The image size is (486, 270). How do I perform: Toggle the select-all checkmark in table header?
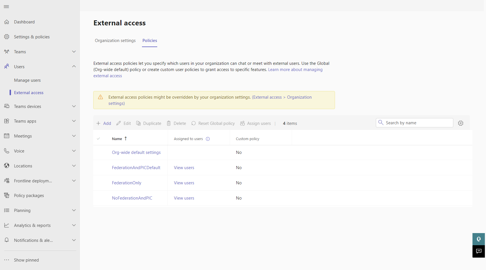(x=98, y=139)
